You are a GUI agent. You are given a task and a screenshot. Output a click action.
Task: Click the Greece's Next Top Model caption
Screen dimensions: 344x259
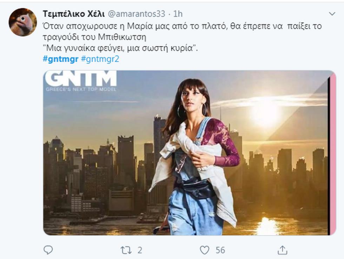point(81,89)
